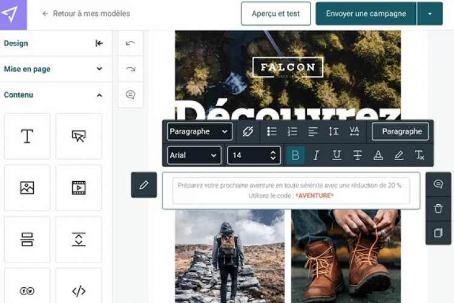The width and height of the screenshot is (454, 303).
Task: Open text alignment options
Action: (x=313, y=132)
